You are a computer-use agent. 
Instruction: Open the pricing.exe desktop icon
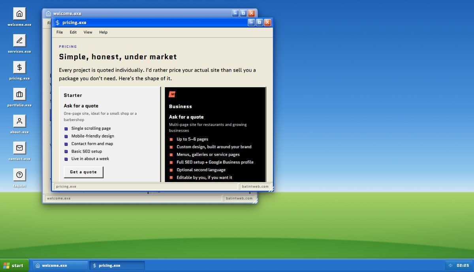click(x=19, y=71)
